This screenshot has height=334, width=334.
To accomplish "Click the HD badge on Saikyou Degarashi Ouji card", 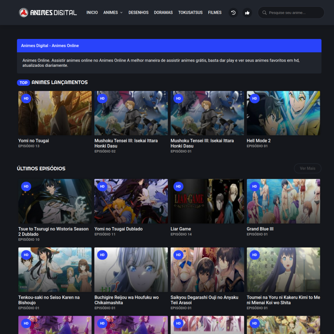I will (178, 255).
